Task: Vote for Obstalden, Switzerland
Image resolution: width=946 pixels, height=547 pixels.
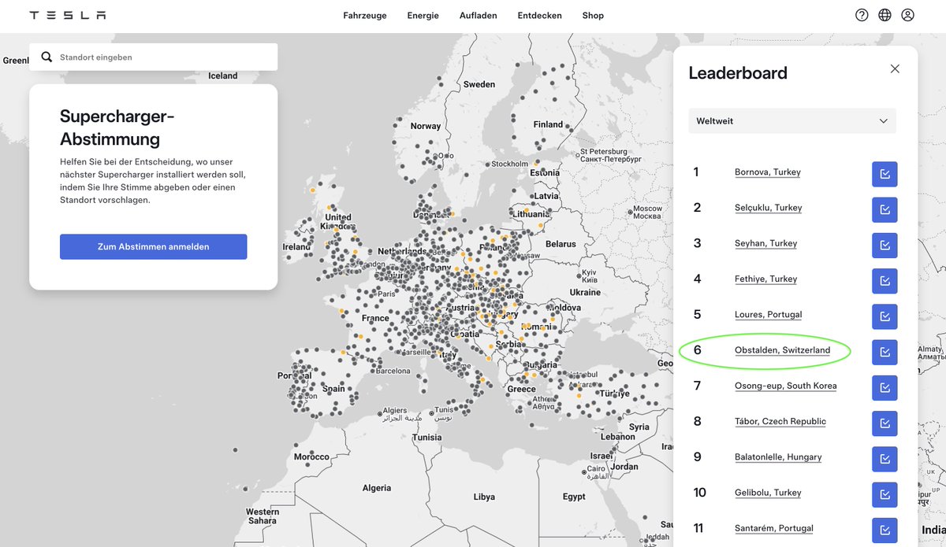Action: pos(885,353)
